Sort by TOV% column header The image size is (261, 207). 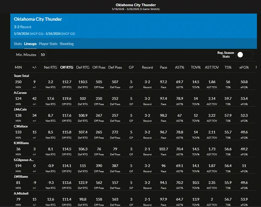pos(196,67)
